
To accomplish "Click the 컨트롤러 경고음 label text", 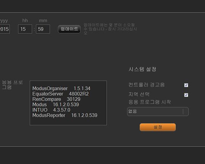I will 147,85.
